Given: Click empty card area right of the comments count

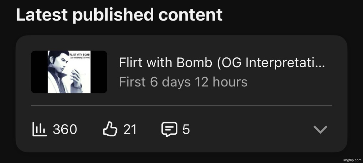Looking at the screenshot, I should (250, 129).
